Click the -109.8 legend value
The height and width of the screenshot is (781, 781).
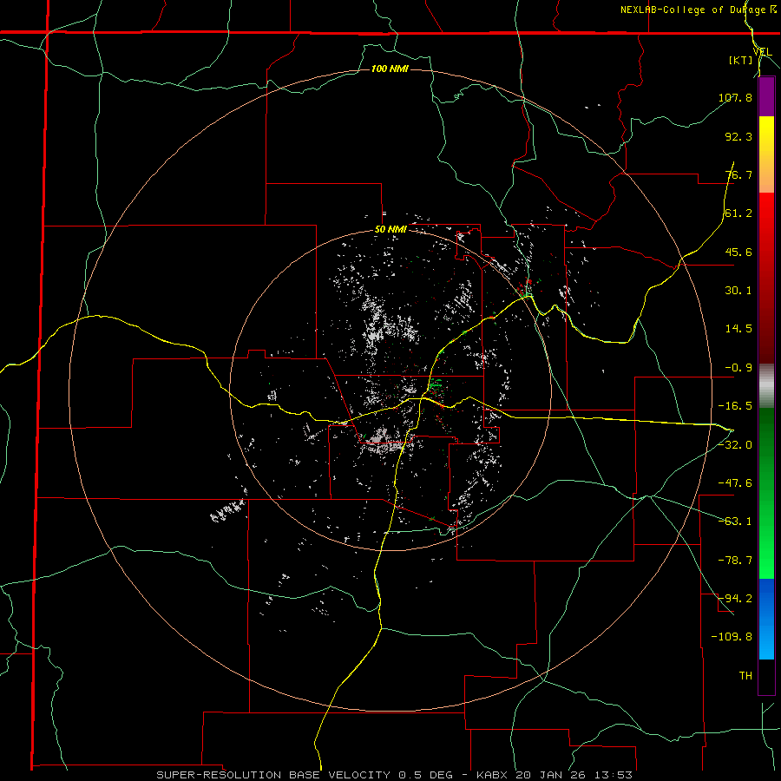732,637
